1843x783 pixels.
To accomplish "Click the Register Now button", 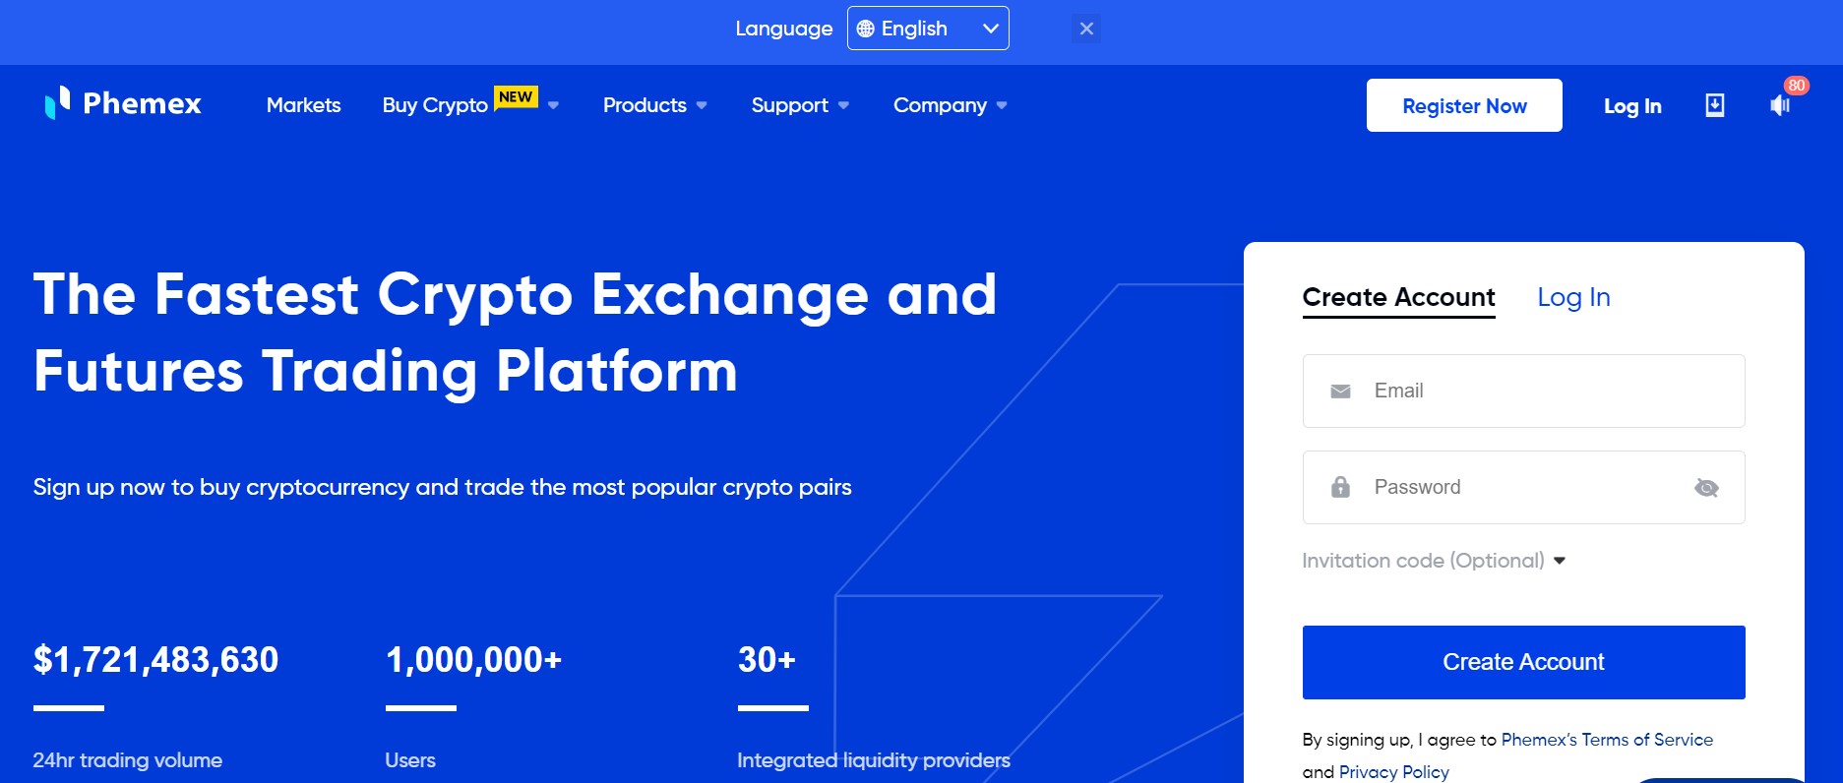I will click(1464, 105).
